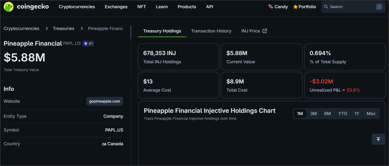Click the Injective Holdings Chart title
389x166 pixels.
pyautogui.click(x=209, y=111)
